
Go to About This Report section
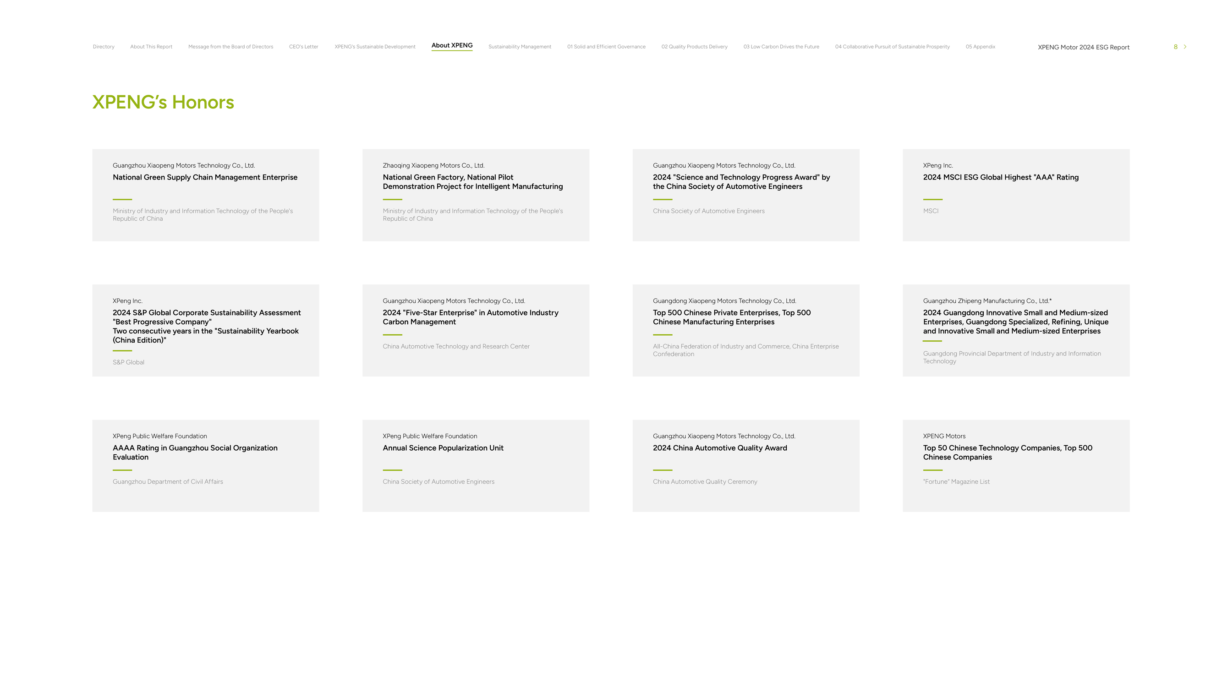pyautogui.click(x=151, y=46)
